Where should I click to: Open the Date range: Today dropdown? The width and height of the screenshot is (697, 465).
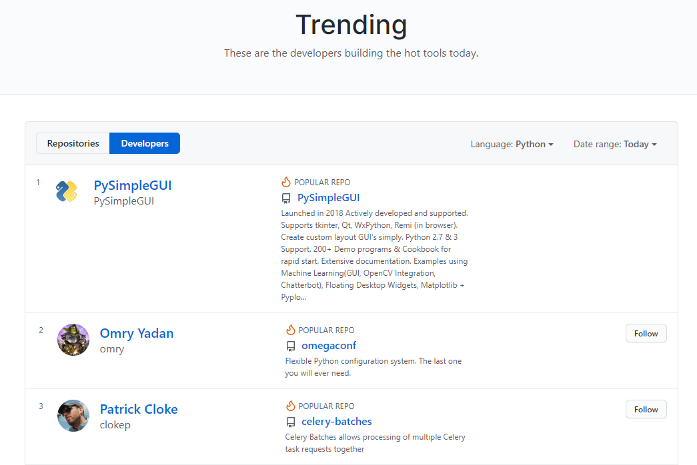point(615,145)
